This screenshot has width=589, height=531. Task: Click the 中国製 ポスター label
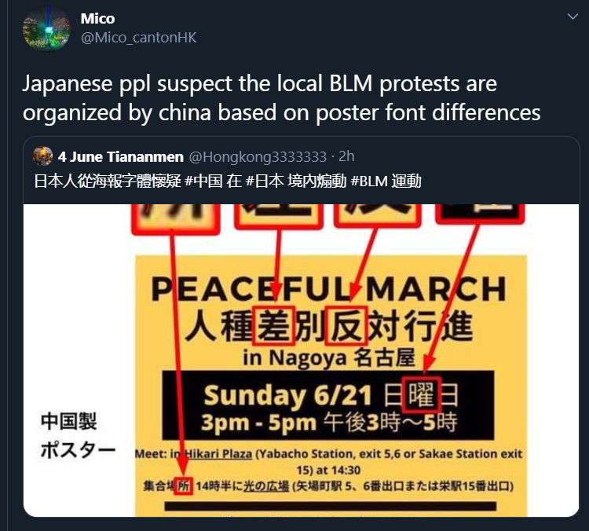pos(78,435)
